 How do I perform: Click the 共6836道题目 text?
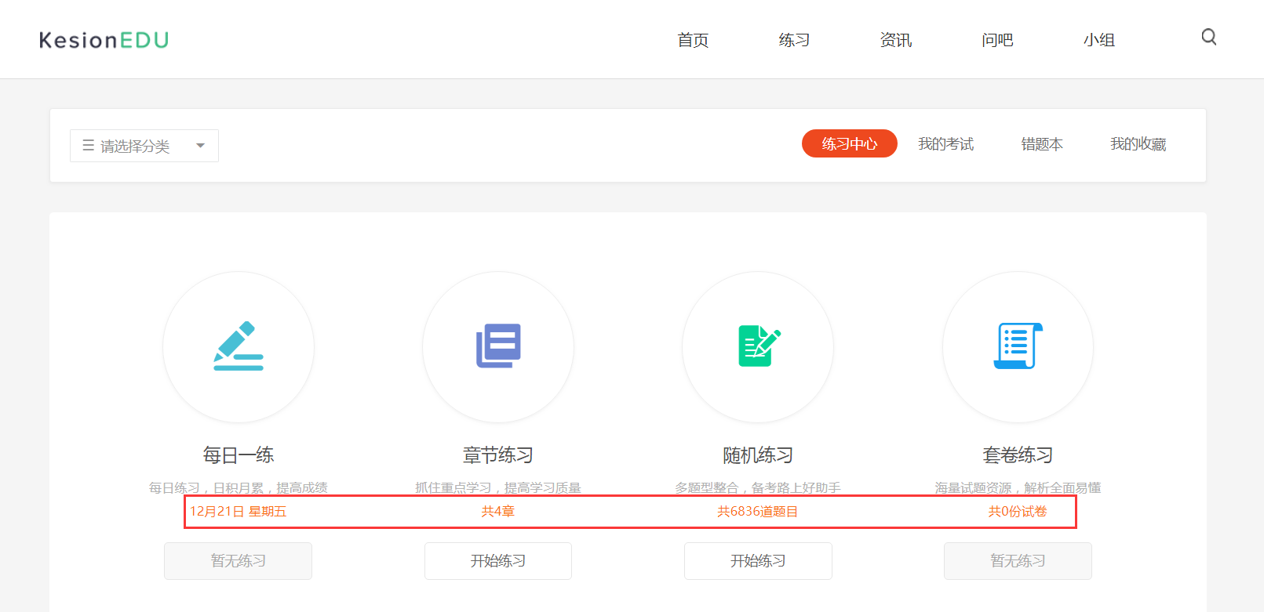tap(758, 512)
